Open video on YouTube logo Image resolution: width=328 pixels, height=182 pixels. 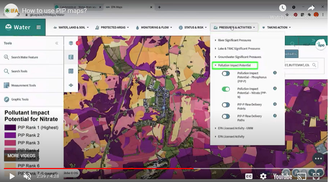point(283,177)
